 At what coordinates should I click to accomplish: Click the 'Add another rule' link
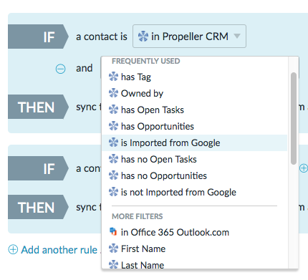(59, 250)
